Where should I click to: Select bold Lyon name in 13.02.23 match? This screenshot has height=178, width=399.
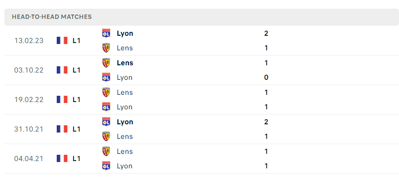tap(125, 33)
